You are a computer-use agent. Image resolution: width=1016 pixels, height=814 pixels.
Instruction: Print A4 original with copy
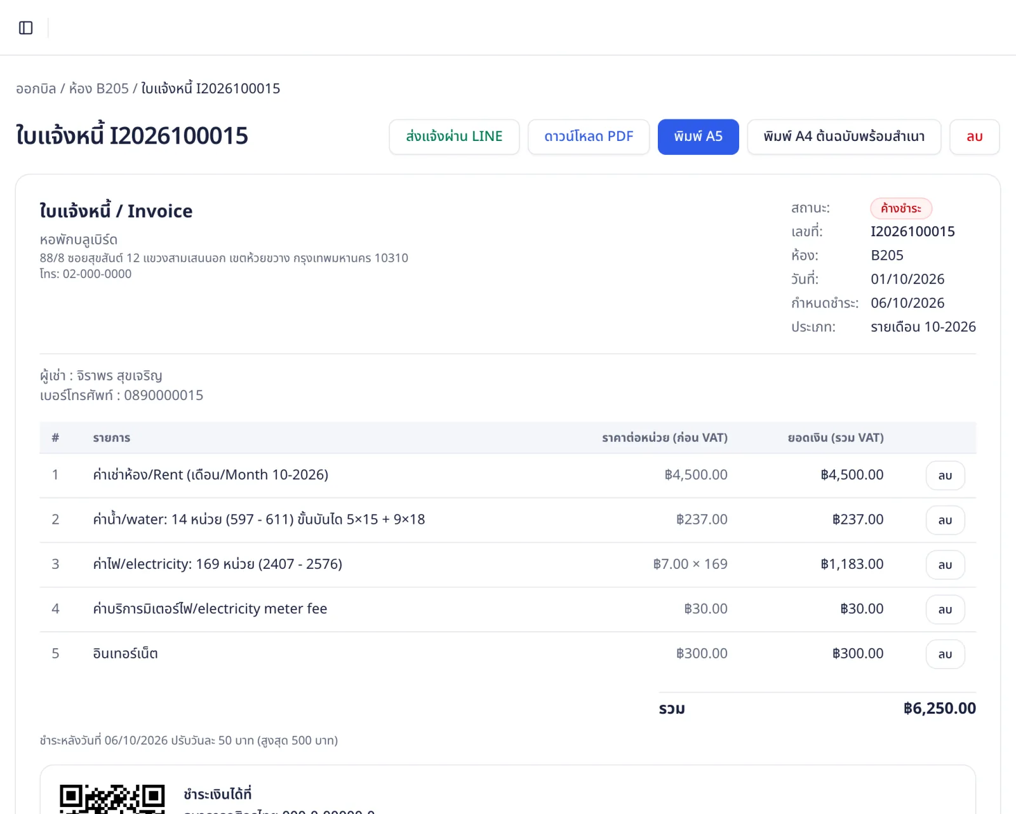(x=844, y=137)
